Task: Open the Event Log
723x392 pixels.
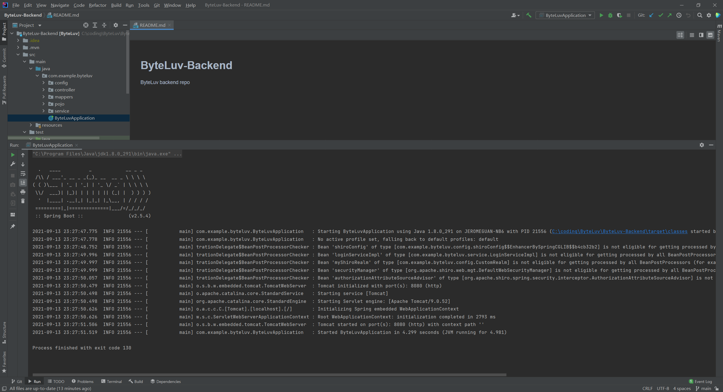Action: (700, 381)
